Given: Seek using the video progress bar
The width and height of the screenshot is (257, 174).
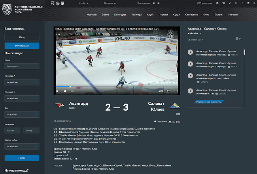Looking at the screenshot, I should coord(117,87).
